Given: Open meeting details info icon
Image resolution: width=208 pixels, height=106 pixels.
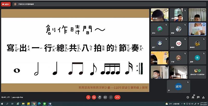Looking at the screenshot, I should tap(188, 97).
